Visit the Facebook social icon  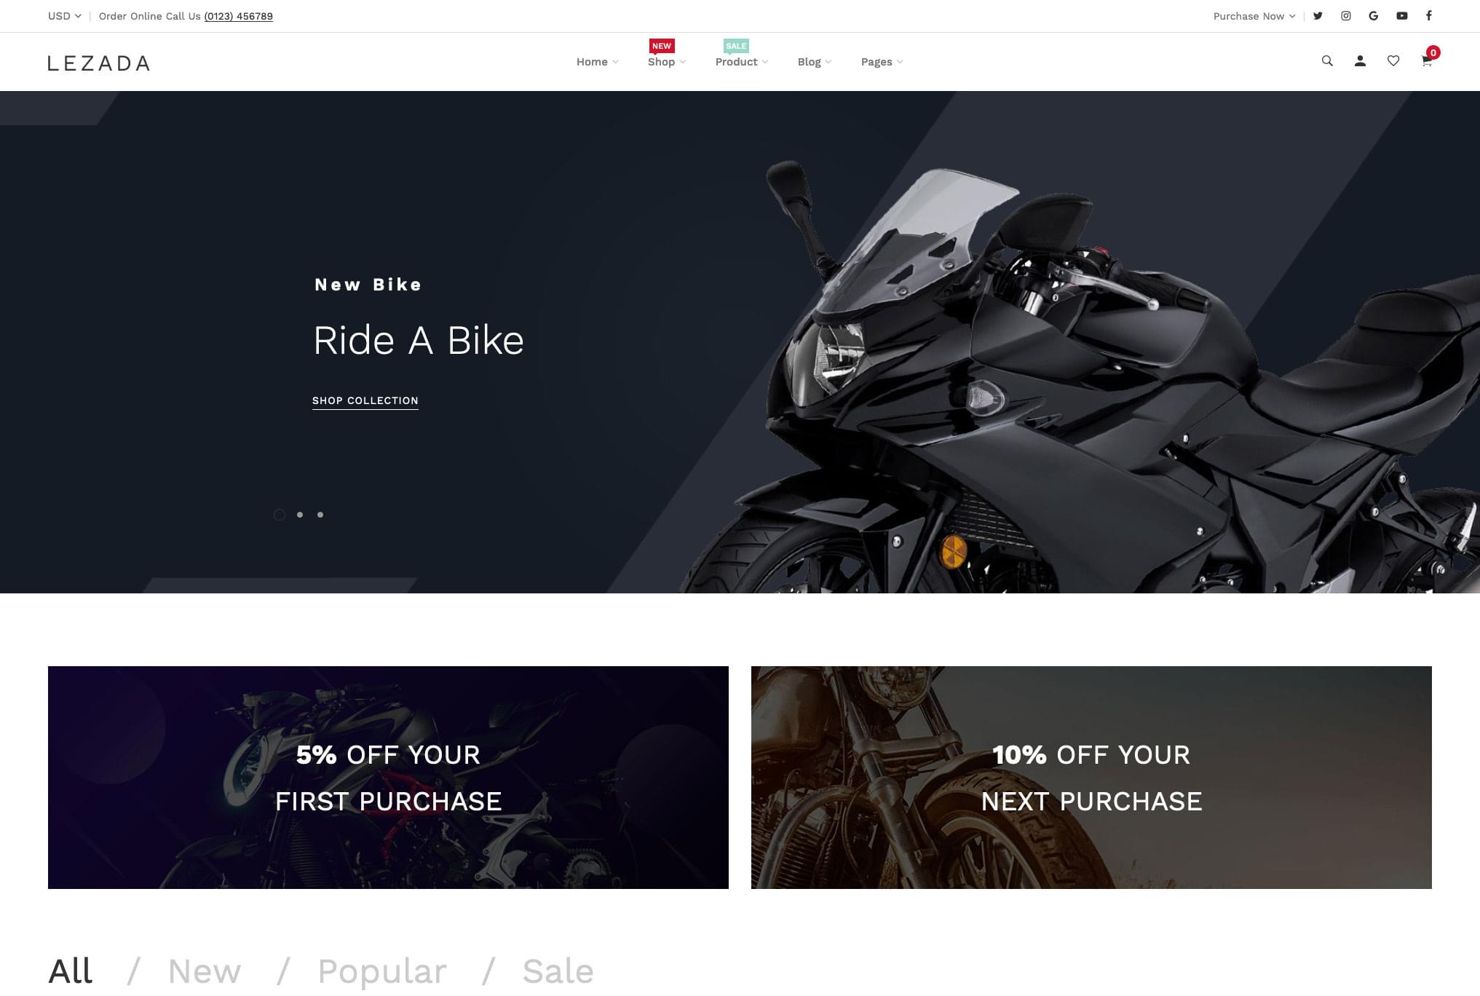click(1429, 16)
